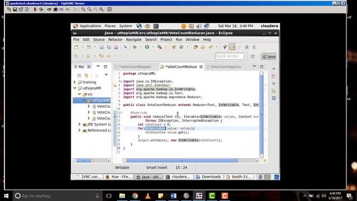Open the Project menu

point(166,40)
